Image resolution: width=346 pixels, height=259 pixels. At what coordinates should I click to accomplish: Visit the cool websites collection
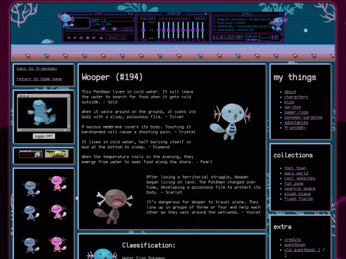click(x=300, y=178)
